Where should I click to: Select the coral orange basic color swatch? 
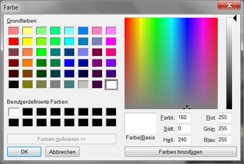[28, 52]
